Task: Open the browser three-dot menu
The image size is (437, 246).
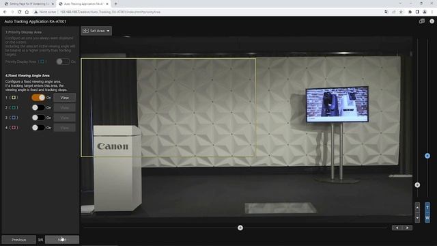Action: 432,12
